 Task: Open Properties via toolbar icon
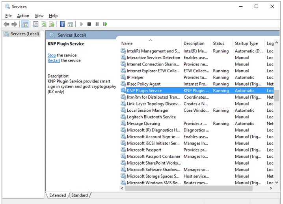point(36,24)
